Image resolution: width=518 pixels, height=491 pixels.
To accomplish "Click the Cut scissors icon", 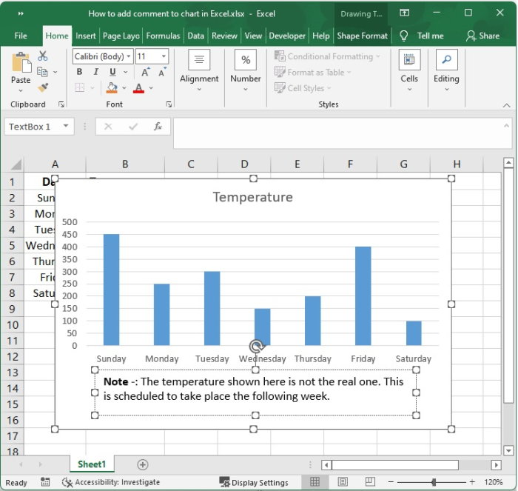I will (43, 56).
